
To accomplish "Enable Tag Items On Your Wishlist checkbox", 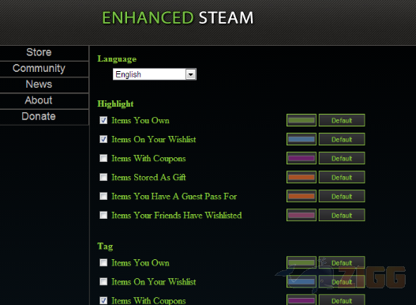I will (103, 281).
